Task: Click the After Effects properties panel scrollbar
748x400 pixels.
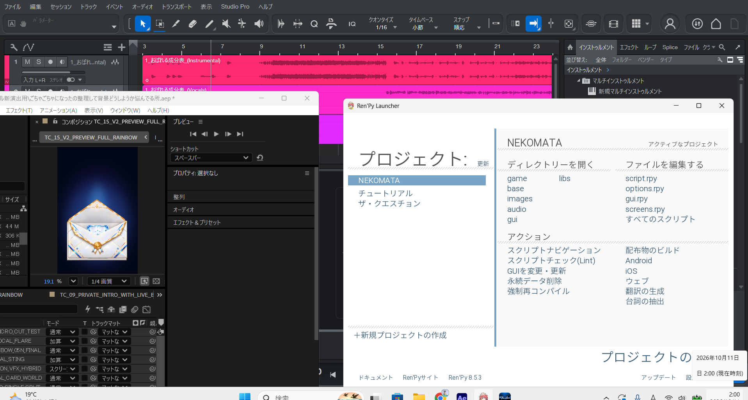Action: [x=316, y=253]
